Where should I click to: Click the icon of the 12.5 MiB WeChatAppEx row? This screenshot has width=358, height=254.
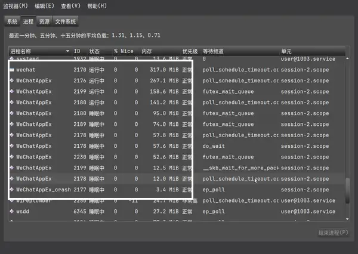point(12,168)
